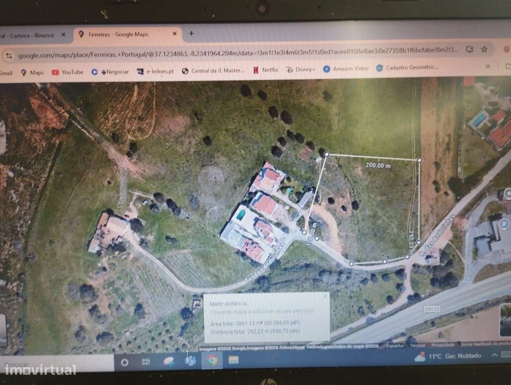Click the 200,00 m measurement label
511x385 pixels.
[378, 165]
